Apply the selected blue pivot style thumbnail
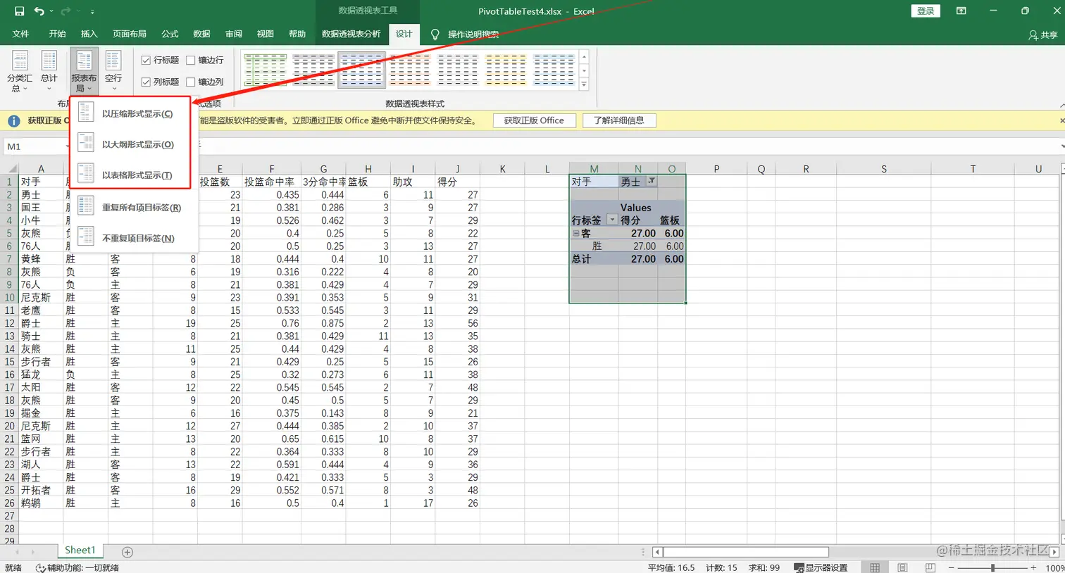The width and height of the screenshot is (1065, 573). (x=361, y=70)
